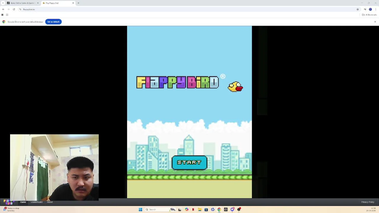Open the Leaderboard tab in the footer

click(x=36, y=202)
